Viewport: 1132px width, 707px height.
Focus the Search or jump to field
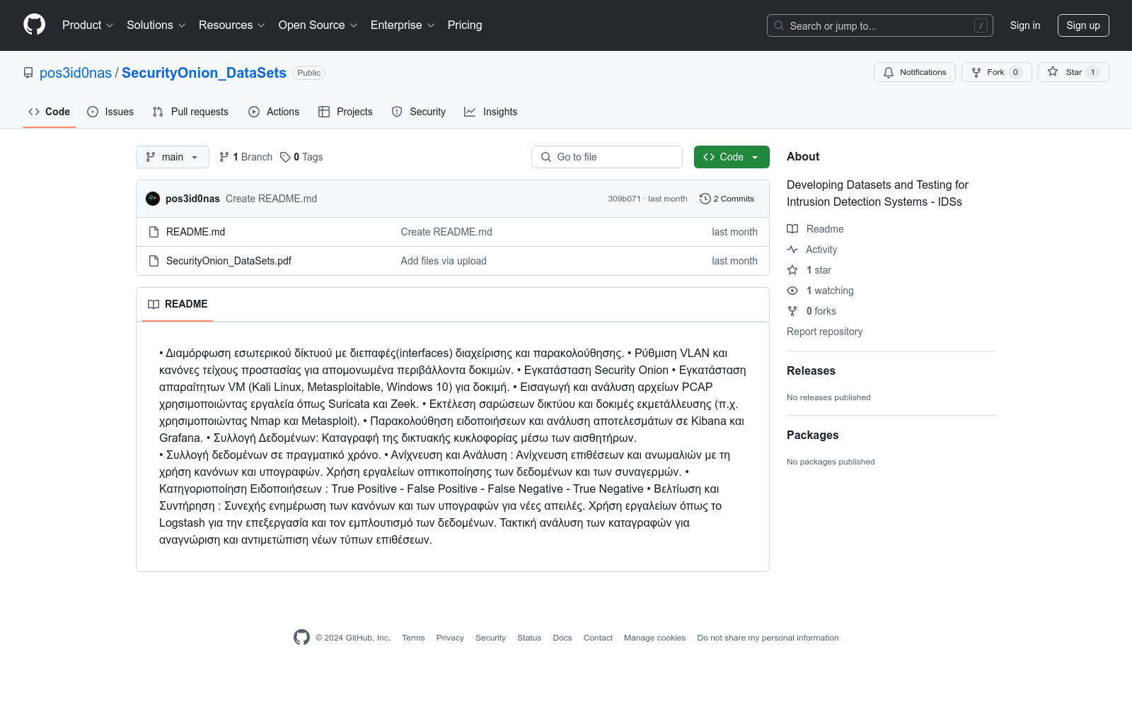coord(880,25)
